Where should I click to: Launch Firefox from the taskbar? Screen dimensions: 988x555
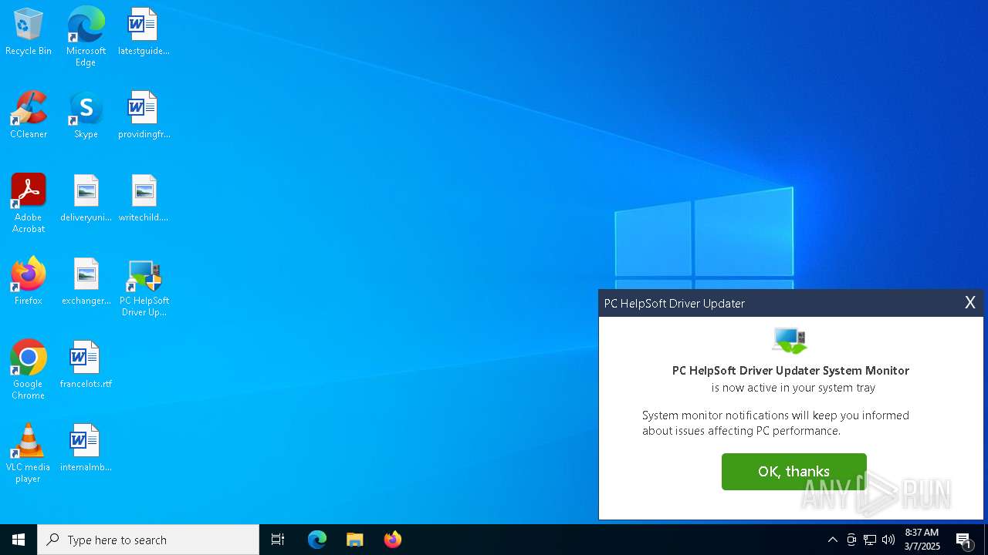pos(393,540)
